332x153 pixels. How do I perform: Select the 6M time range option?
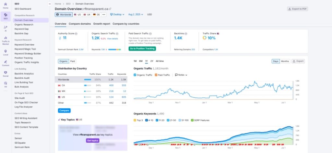tap(141, 61)
